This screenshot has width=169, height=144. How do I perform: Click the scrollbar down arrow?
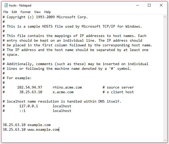pos(165,140)
